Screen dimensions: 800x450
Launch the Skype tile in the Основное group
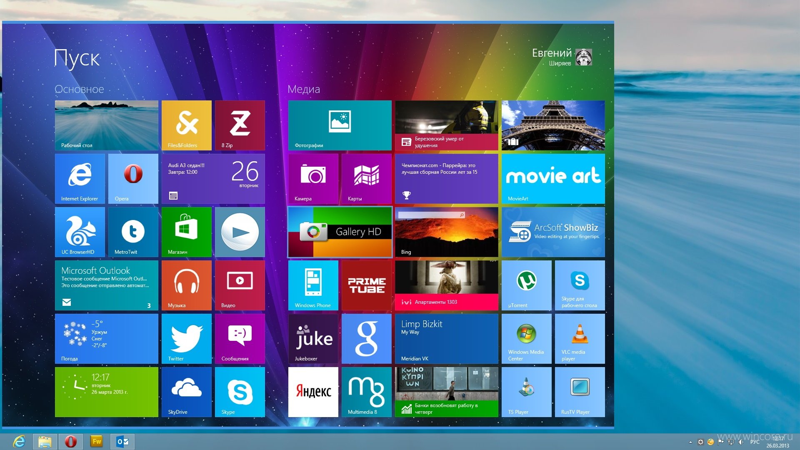coord(240,392)
